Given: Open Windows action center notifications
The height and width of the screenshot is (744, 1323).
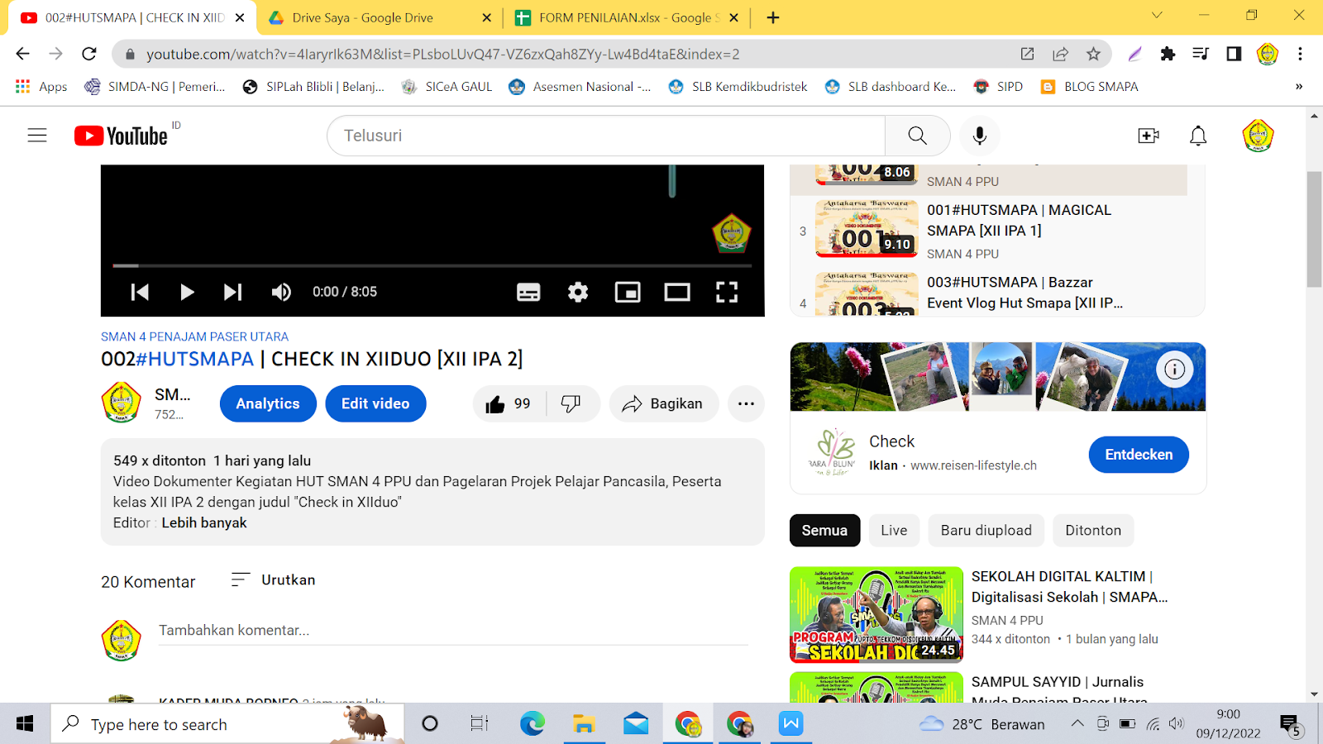Looking at the screenshot, I should (1290, 725).
